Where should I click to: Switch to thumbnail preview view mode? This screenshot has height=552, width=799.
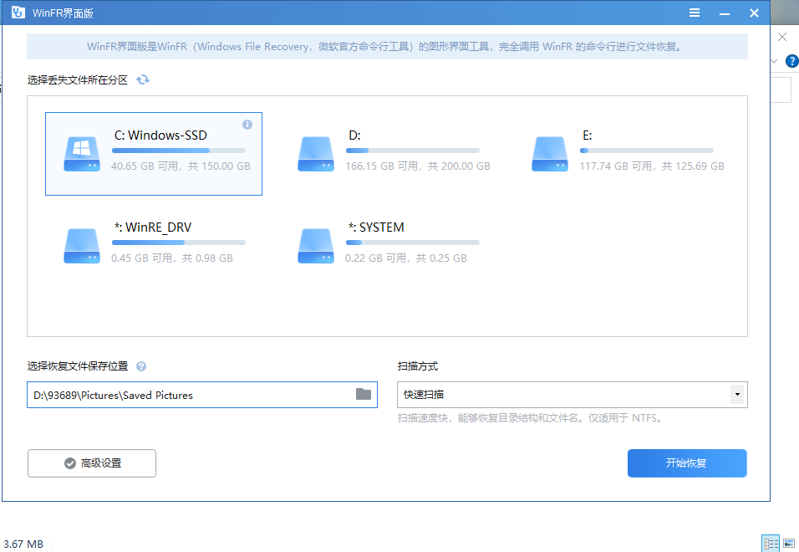tap(790, 543)
